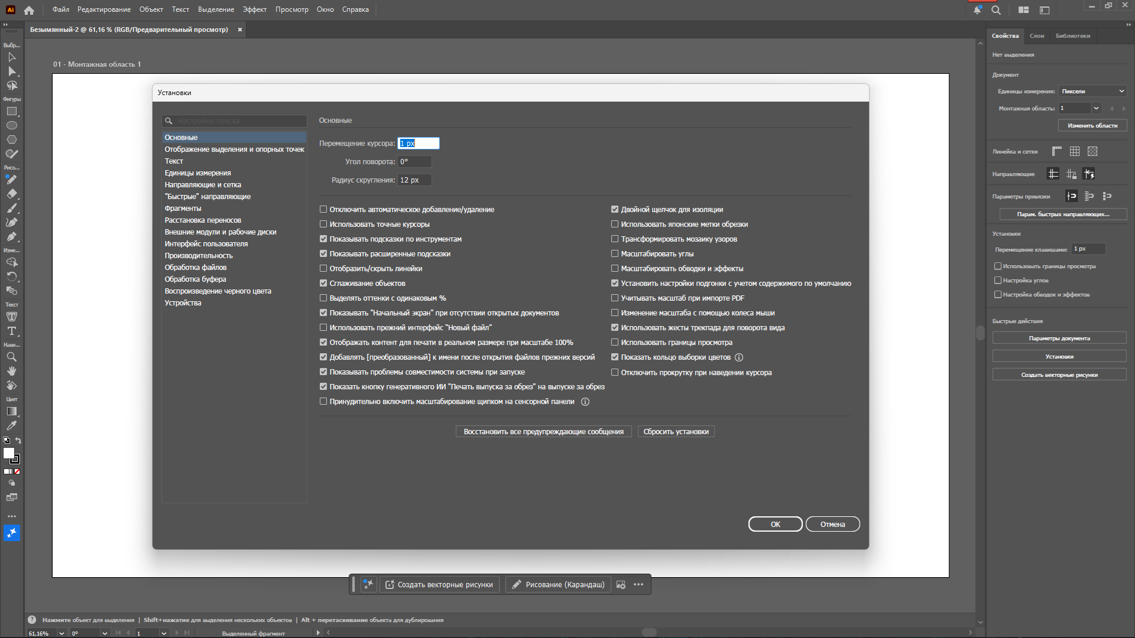Click the preferences search field

tap(235, 121)
